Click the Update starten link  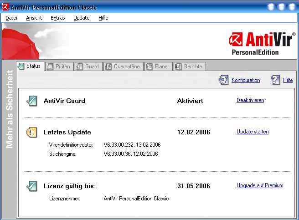pos(253,132)
